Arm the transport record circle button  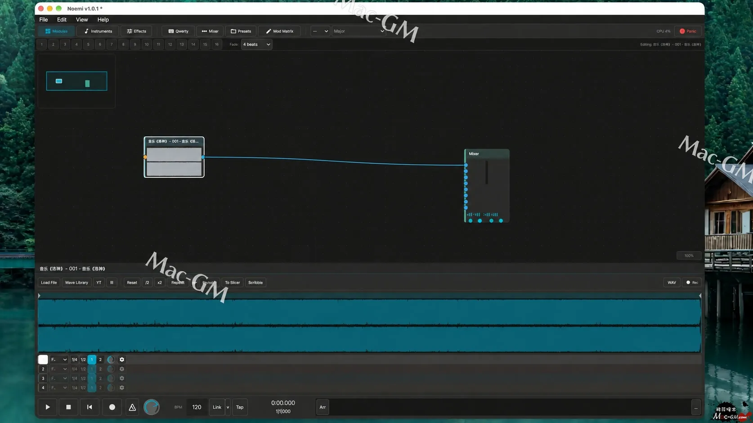pos(112,407)
